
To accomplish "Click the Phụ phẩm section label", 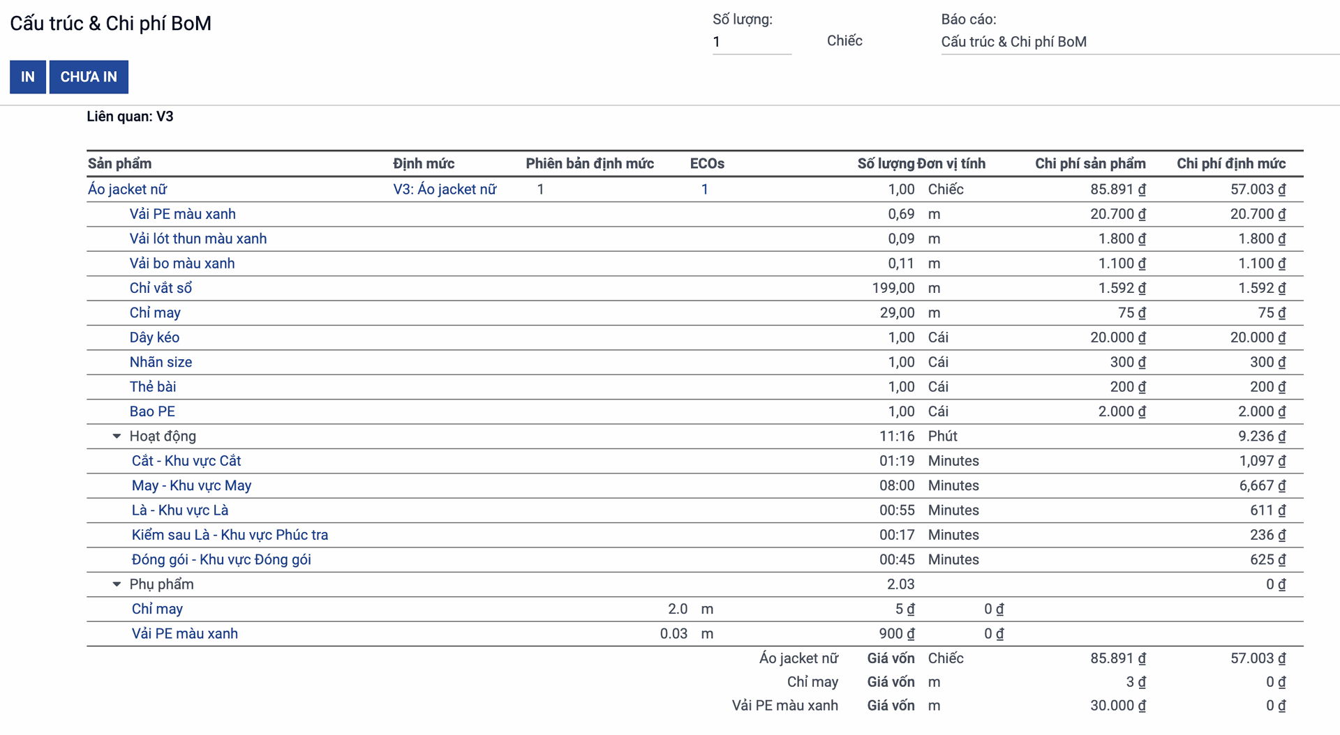I will 161,584.
